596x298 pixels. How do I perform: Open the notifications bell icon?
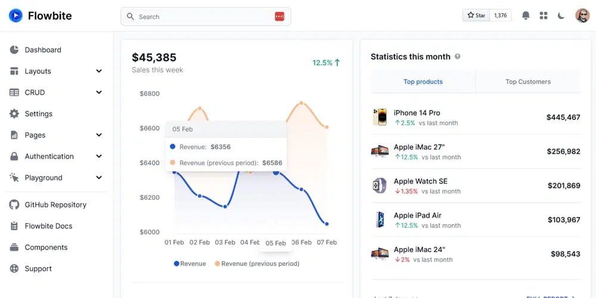[526, 15]
